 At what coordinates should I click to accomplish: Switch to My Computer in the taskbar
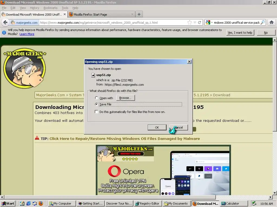62,203
